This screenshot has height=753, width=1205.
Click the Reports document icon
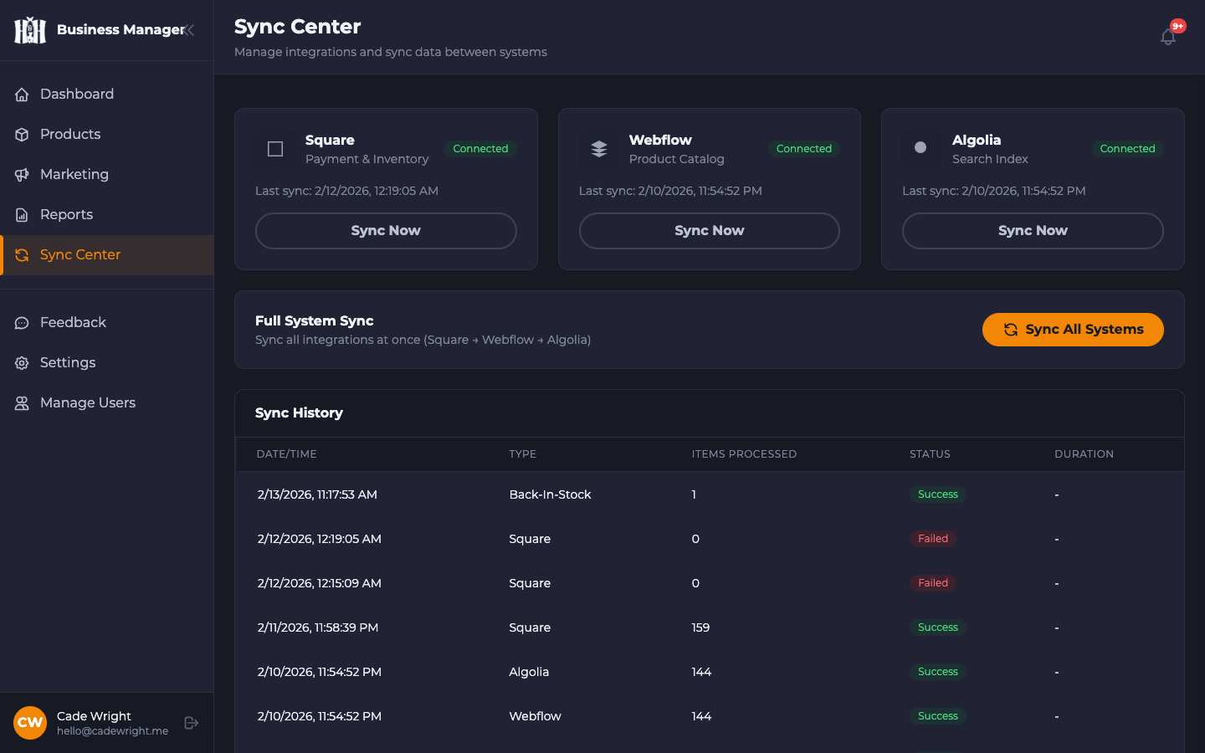click(x=22, y=215)
